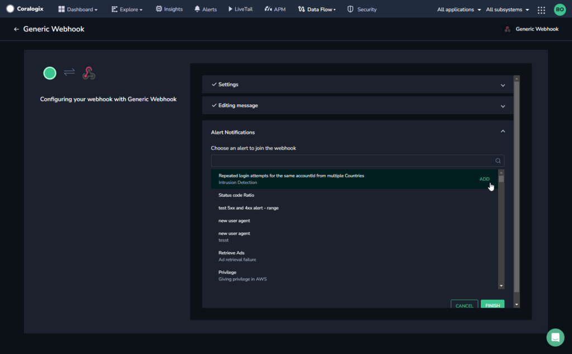Click the green Coralogix circle icon

pyautogui.click(x=50, y=73)
